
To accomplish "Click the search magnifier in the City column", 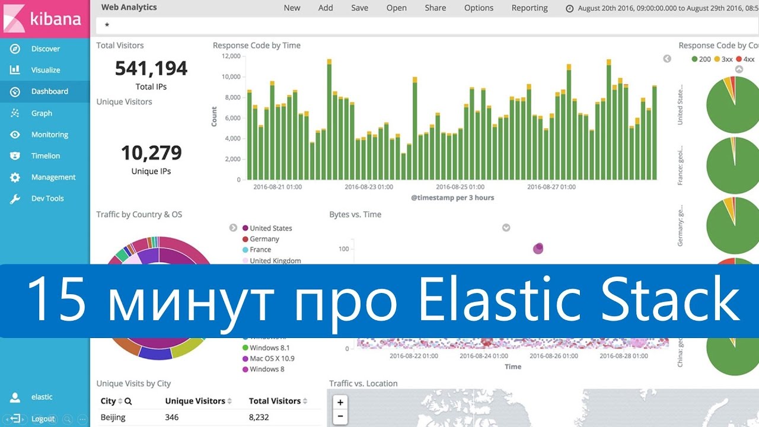I will (128, 401).
